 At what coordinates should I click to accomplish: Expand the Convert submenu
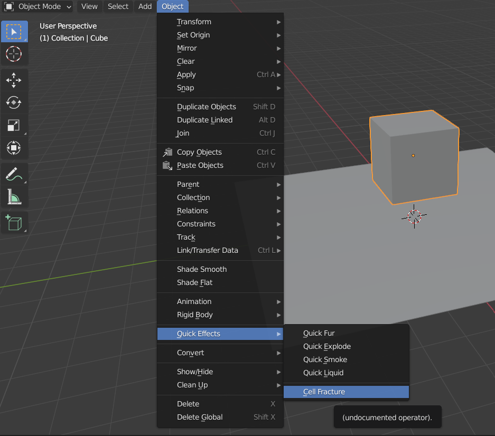[x=220, y=353]
